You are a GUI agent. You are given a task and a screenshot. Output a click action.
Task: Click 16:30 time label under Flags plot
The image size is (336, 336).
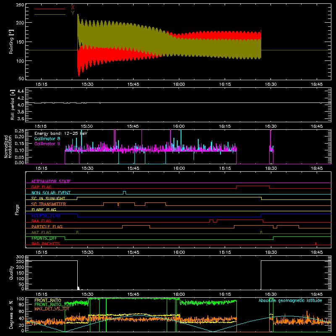(x=271, y=252)
